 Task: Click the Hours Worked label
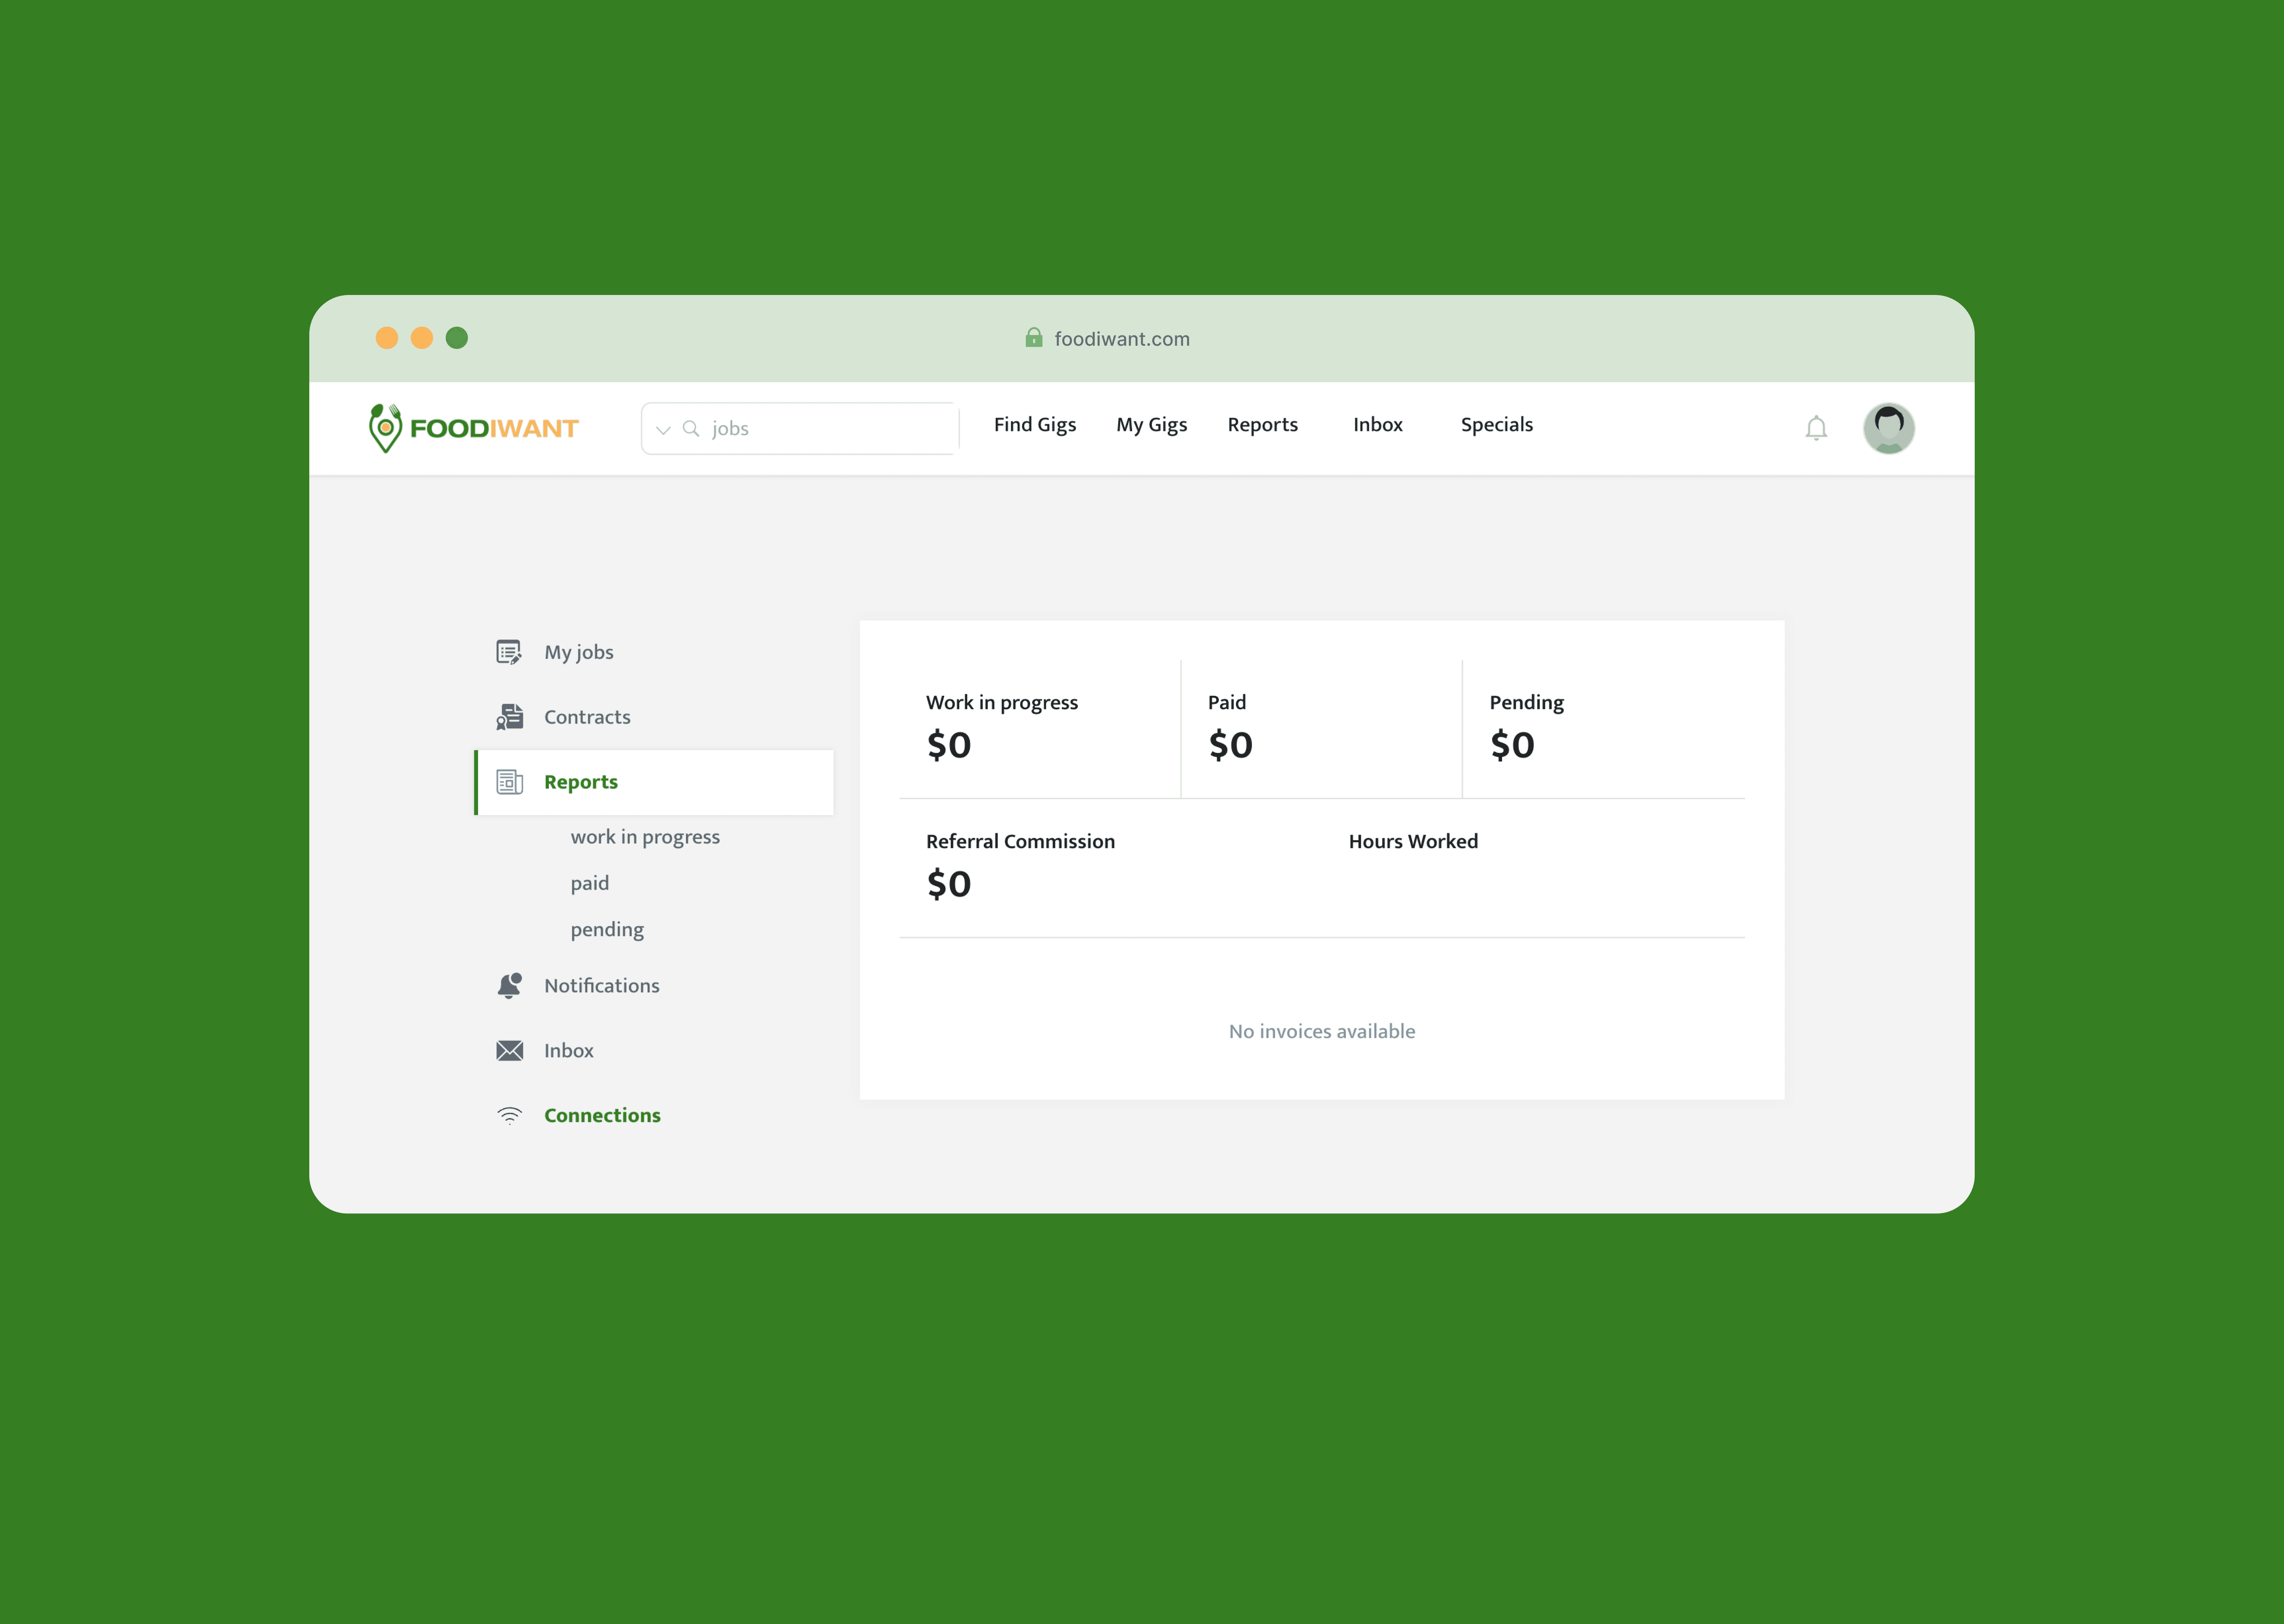point(1413,842)
